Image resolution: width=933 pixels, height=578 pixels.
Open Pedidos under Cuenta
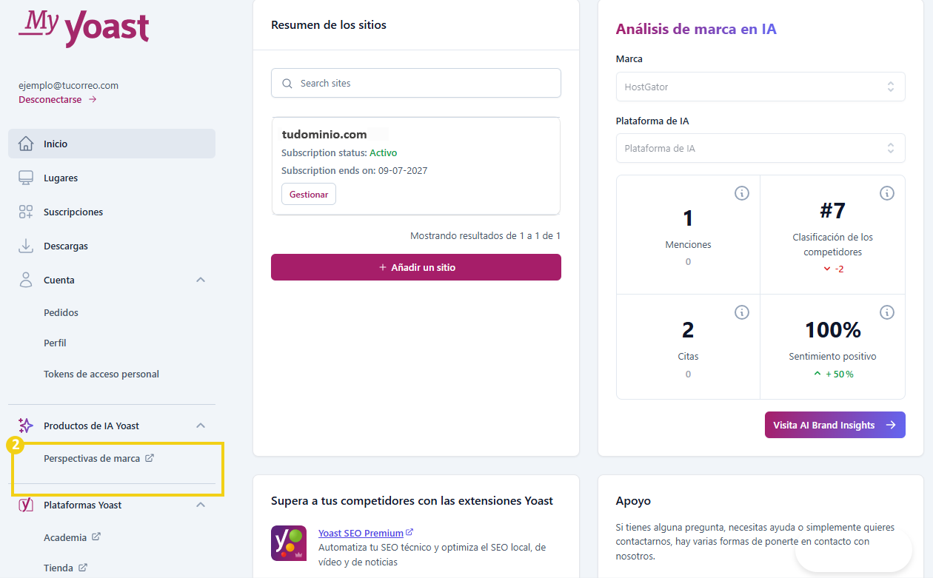(61, 312)
